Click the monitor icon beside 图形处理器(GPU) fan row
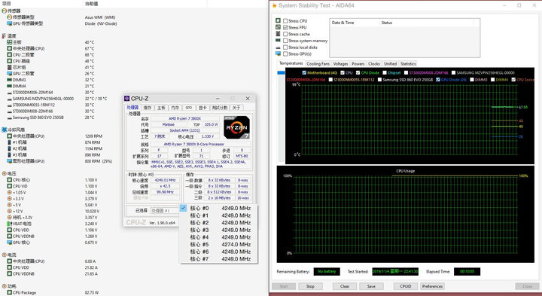Image resolution: width=542 pixels, height=296 pixels. click(x=10, y=161)
